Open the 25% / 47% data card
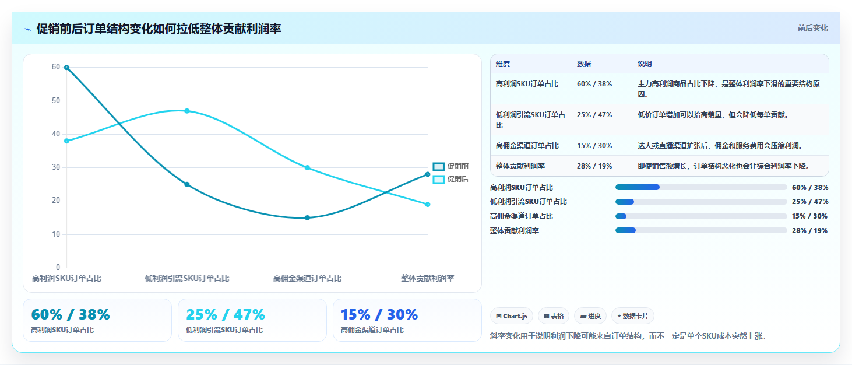The height and width of the screenshot is (365, 852). (x=252, y=320)
